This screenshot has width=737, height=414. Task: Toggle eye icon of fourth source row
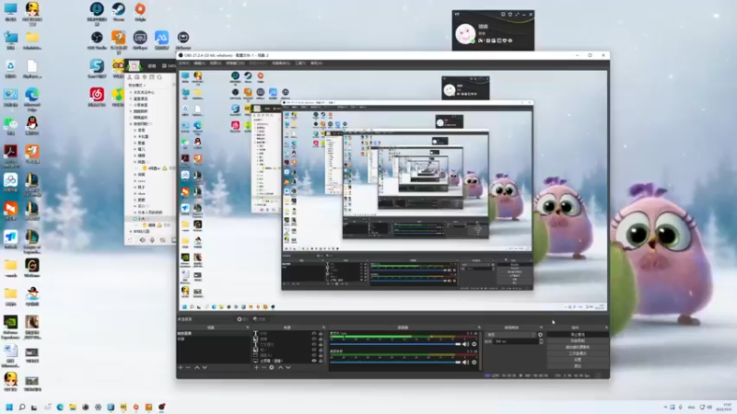click(x=314, y=350)
